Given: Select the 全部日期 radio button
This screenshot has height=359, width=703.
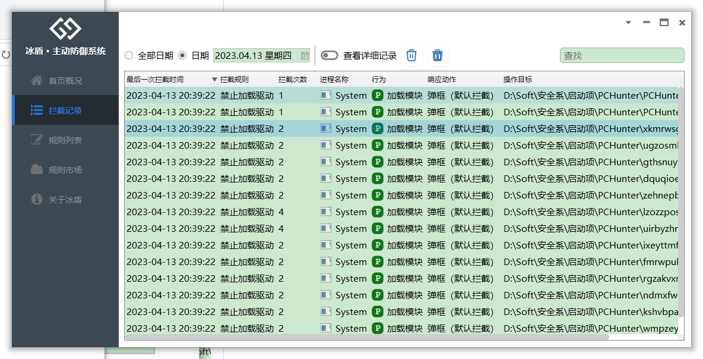Looking at the screenshot, I should point(128,55).
